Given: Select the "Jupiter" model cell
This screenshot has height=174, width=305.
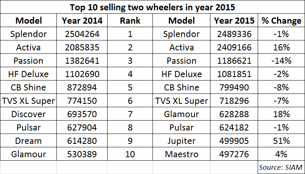Looking at the screenshot, I should tap(182, 141).
